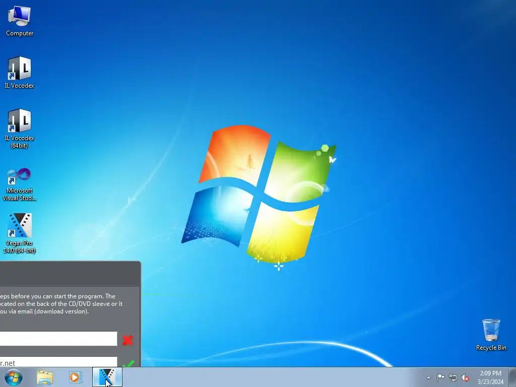Open Windows Explorer from the taskbar
Viewport: 516px width, 387px height.
point(45,377)
